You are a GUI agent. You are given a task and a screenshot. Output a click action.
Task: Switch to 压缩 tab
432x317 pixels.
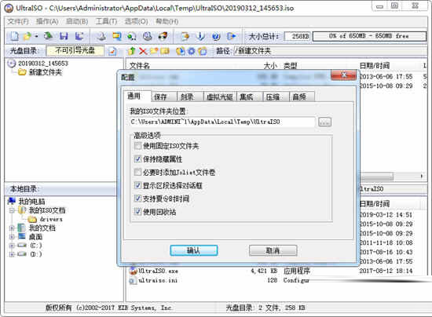tap(276, 97)
